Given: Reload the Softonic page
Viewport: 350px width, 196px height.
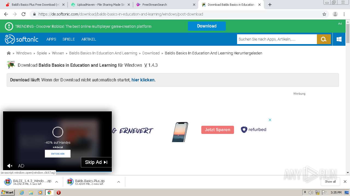Looking at the screenshot, I should (x=24, y=14).
